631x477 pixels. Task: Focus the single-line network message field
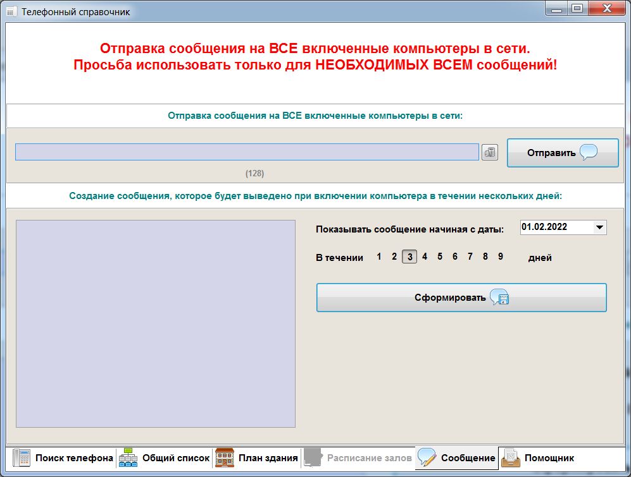click(x=247, y=152)
